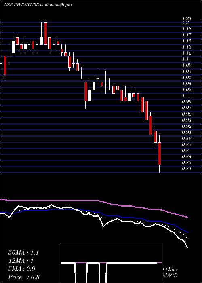The width and height of the screenshot is (202, 283).
Task: Click the "NSE INVENTURE mail.munafa.pro" chart title
Action: click(x=38, y=5)
